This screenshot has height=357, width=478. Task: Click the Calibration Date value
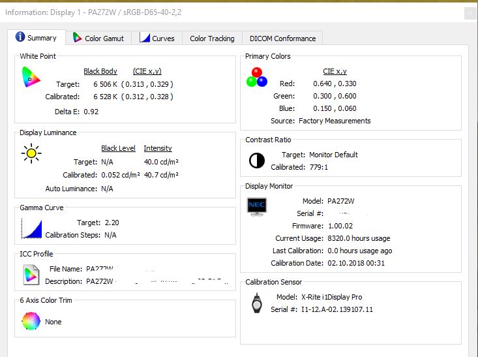point(356,263)
